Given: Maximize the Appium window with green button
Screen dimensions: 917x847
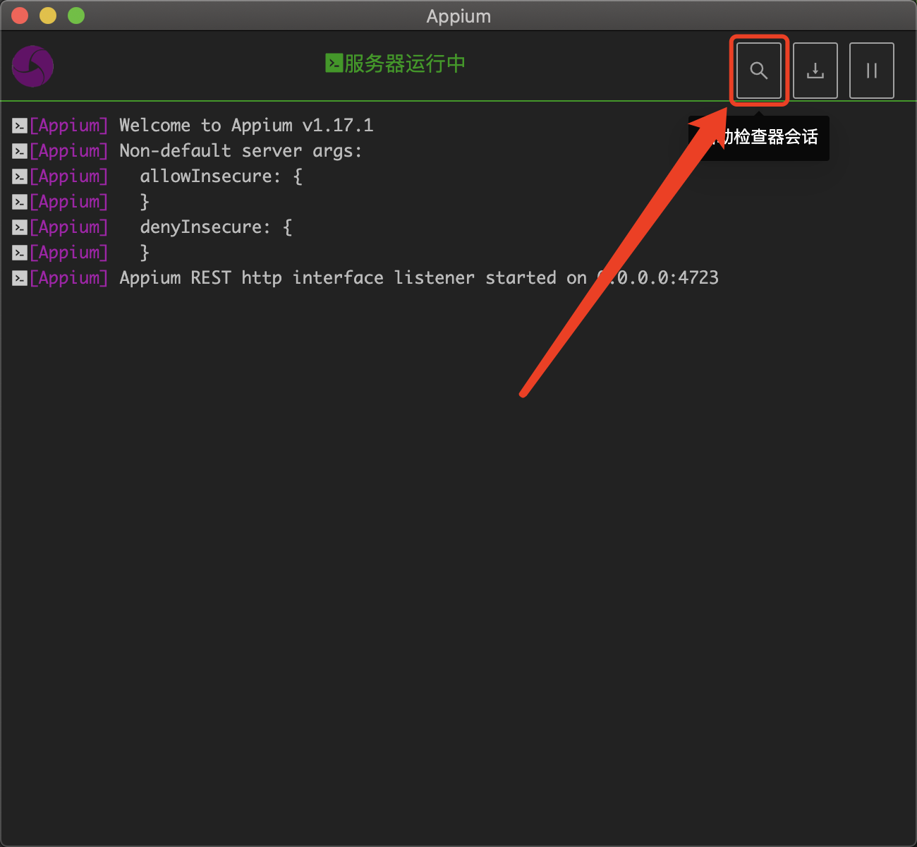Looking at the screenshot, I should point(76,16).
